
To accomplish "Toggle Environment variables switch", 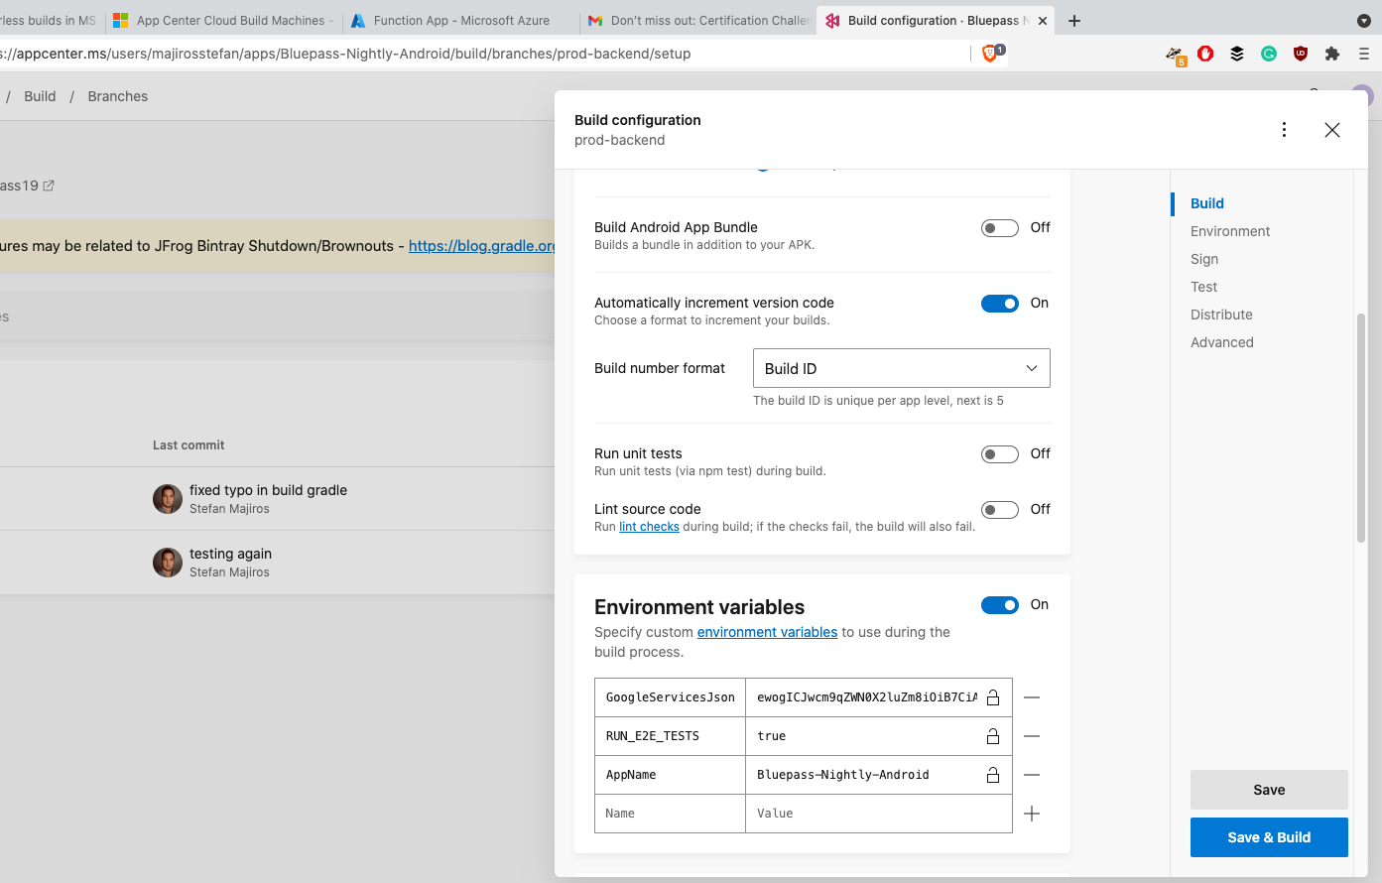I will coord(1000,605).
